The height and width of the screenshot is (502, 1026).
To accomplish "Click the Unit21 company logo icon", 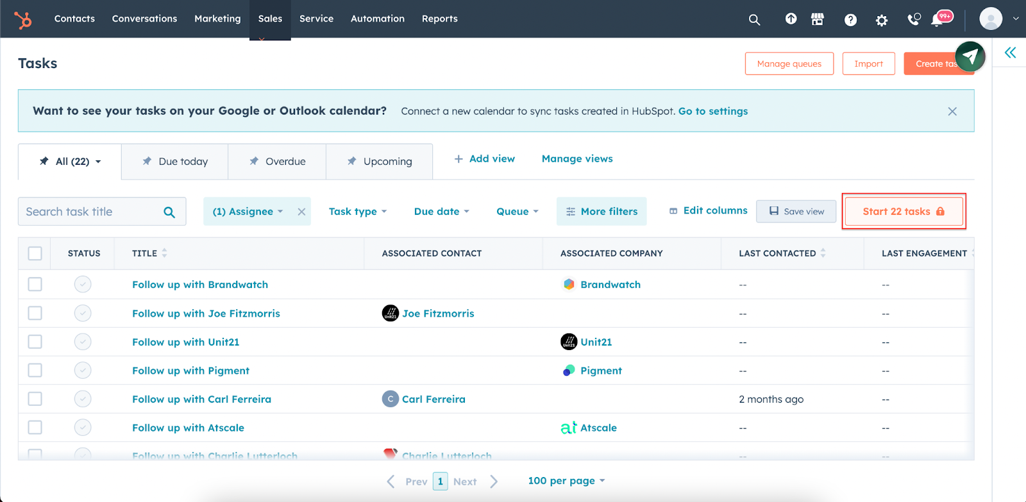I will (569, 342).
